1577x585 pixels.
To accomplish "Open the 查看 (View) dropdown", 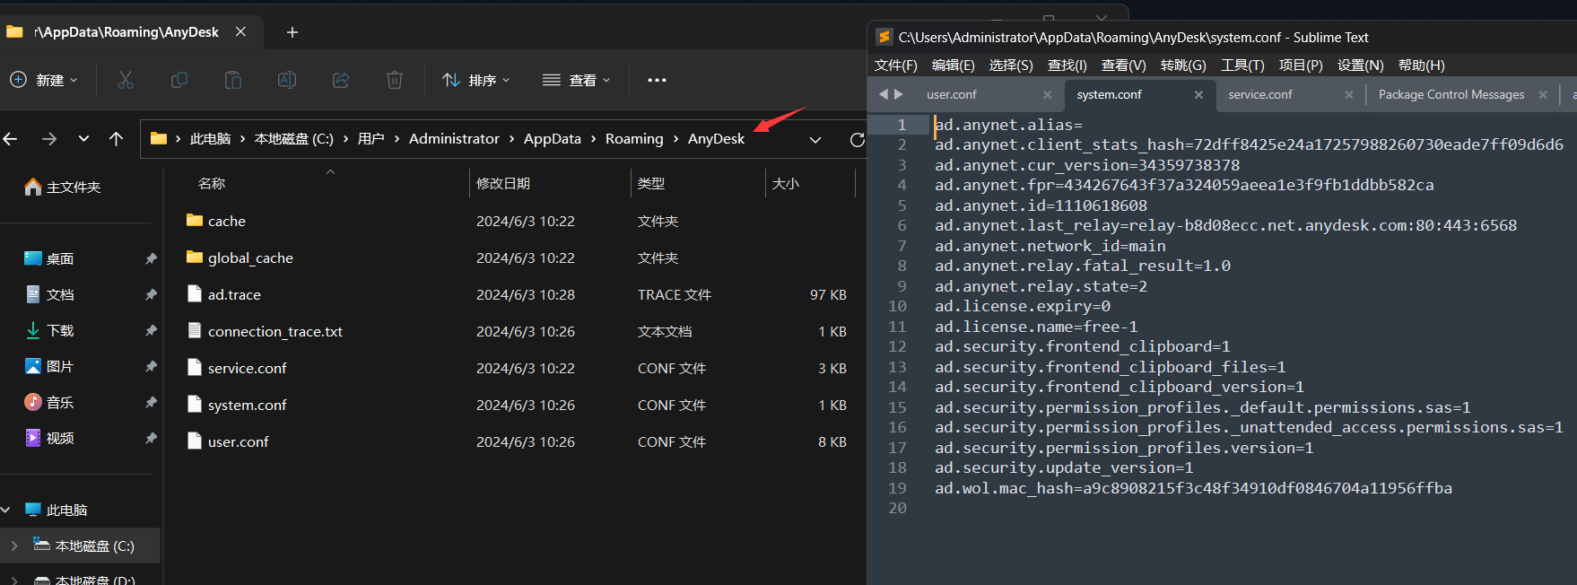I will click(577, 80).
